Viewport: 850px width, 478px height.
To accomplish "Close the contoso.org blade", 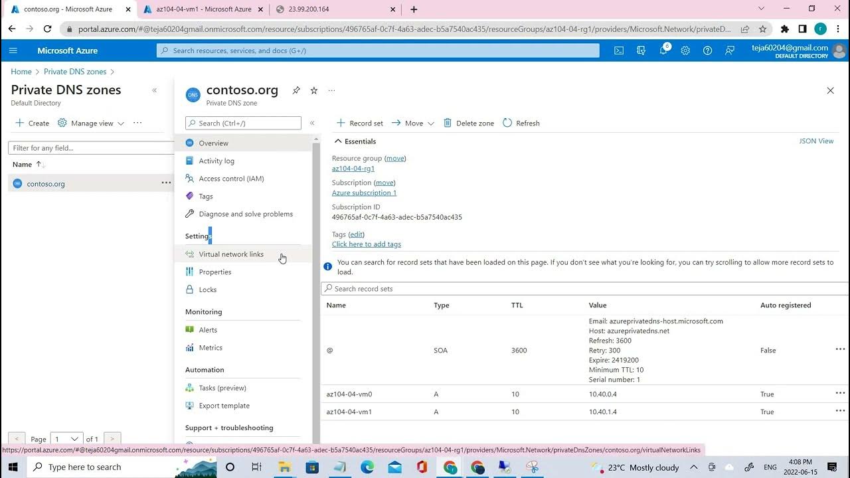I will tap(830, 90).
